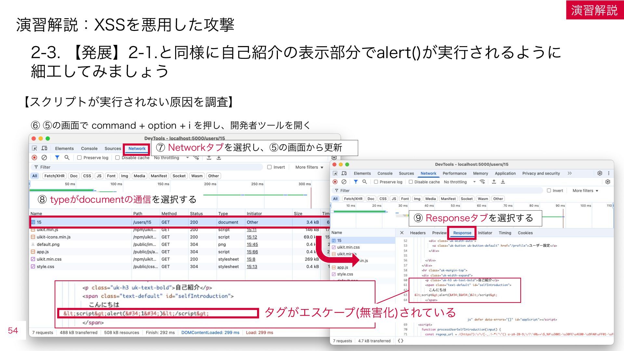
Task: Toggle CSS filter in left DevTools window
Action: 87,176
